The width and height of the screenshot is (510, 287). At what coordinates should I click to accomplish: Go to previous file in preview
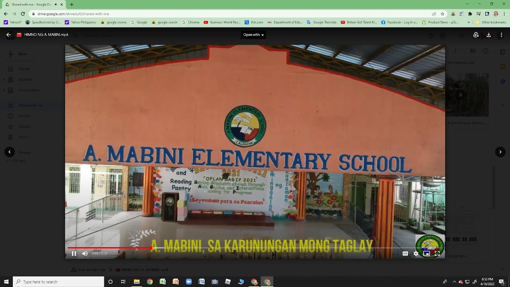click(x=10, y=152)
